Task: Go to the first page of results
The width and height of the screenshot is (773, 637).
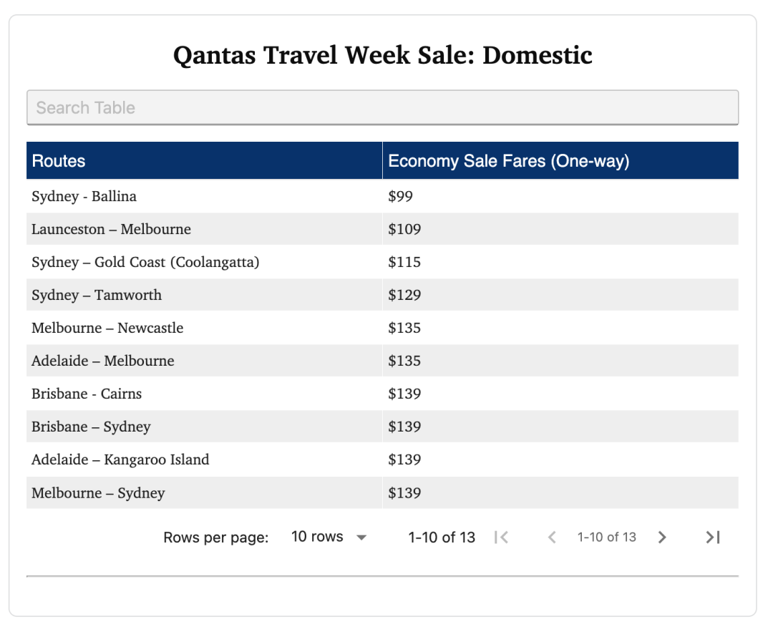Action: coord(501,538)
